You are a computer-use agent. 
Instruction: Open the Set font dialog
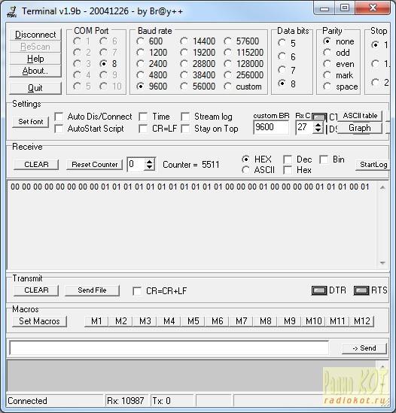click(x=31, y=122)
